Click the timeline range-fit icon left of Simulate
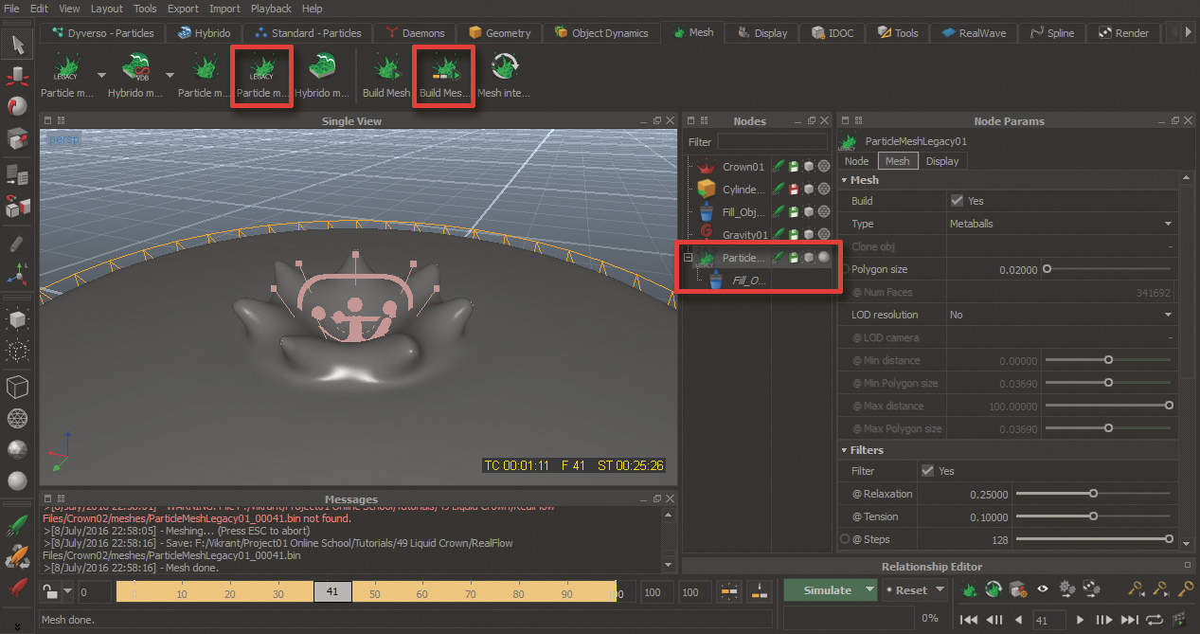 (x=728, y=591)
